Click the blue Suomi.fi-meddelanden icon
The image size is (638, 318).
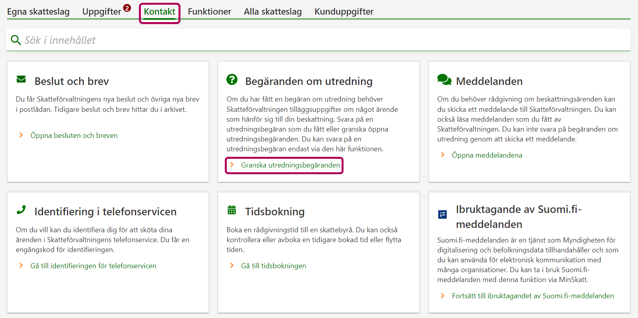coord(442,215)
